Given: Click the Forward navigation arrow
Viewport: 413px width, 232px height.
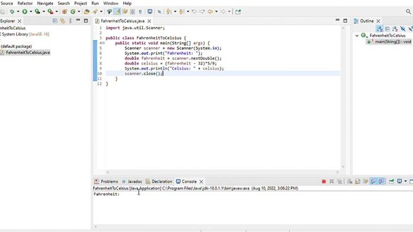Looking at the screenshot, I should (223, 12).
